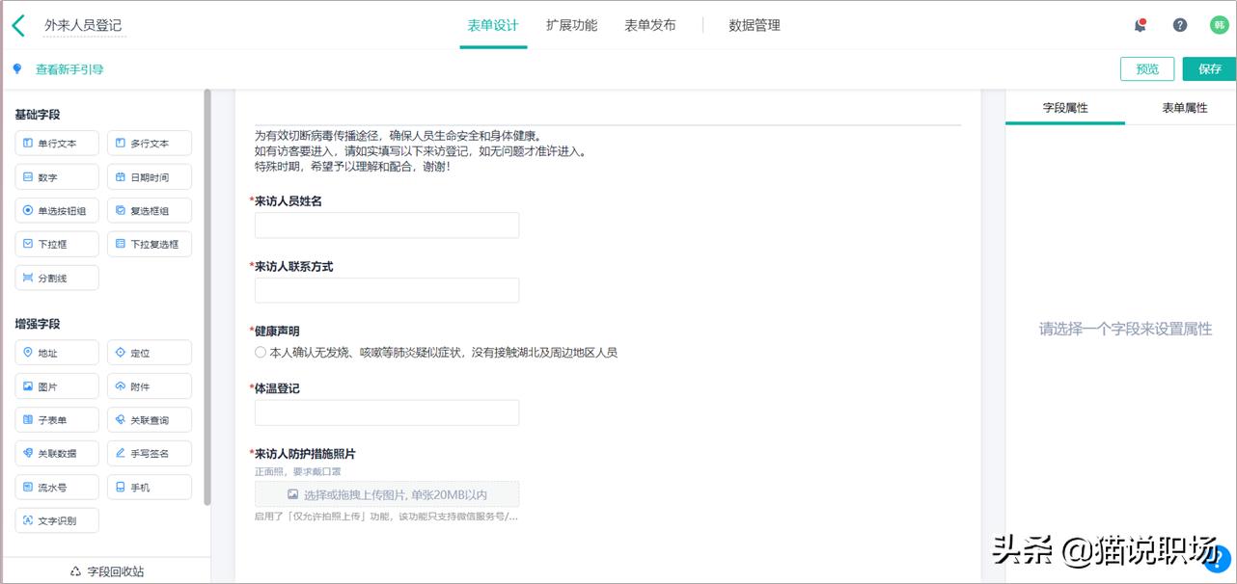Open the notifications bell

pyautogui.click(x=1140, y=24)
